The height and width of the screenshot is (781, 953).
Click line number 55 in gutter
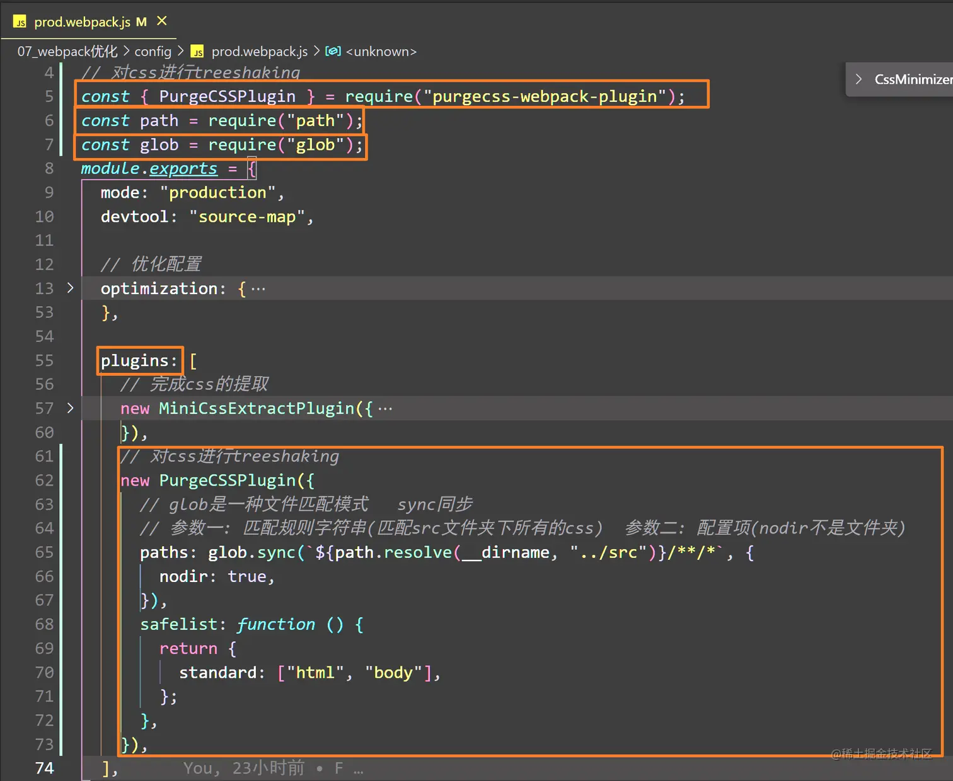(45, 360)
